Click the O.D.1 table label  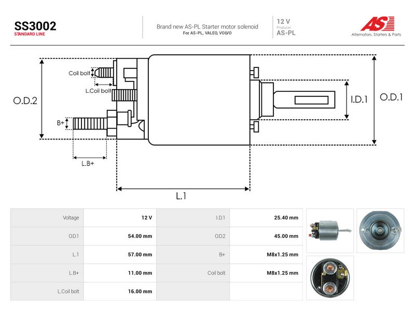[x=74, y=236]
